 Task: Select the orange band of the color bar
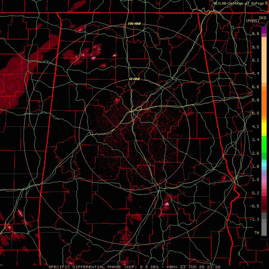click(x=264, y=103)
